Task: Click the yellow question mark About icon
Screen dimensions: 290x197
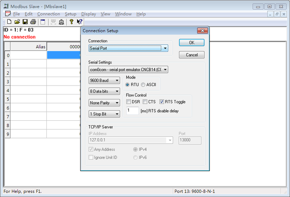Action: pyautogui.click(x=71, y=22)
